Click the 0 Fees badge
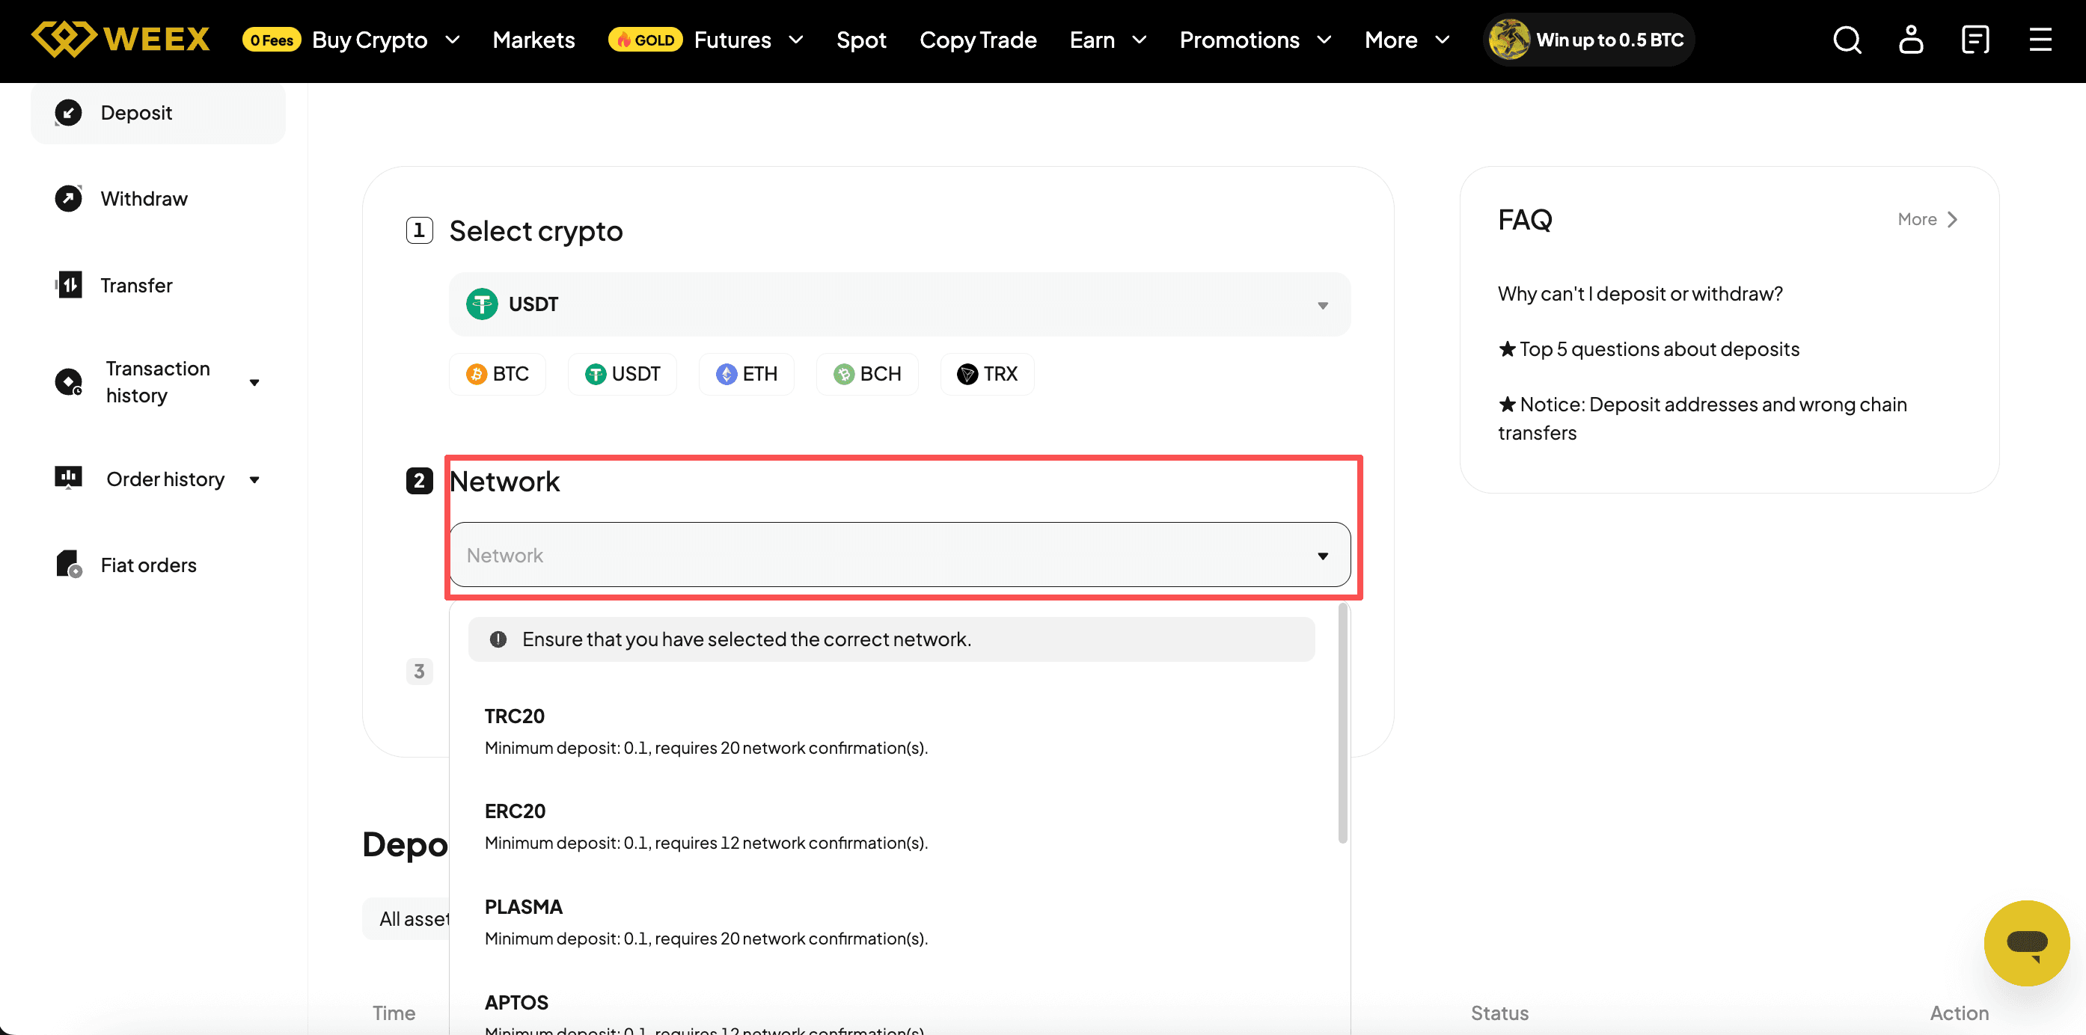2086x1035 pixels. (272, 40)
